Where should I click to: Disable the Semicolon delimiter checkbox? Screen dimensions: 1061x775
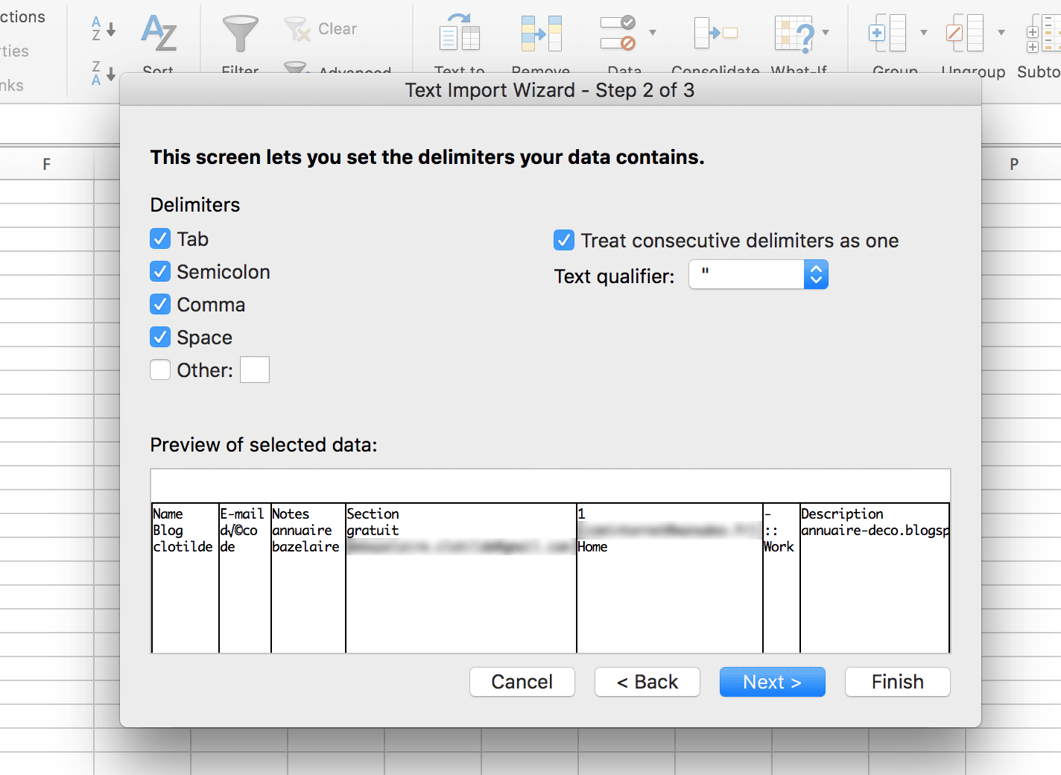pyautogui.click(x=160, y=272)
